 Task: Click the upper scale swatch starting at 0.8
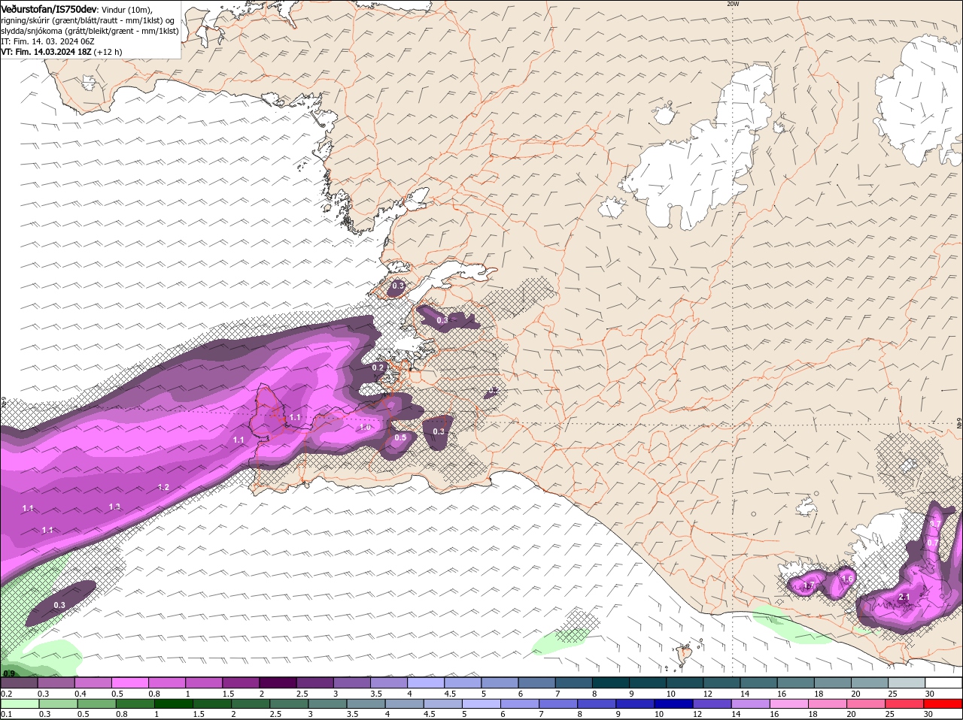[x=166, y=682]
